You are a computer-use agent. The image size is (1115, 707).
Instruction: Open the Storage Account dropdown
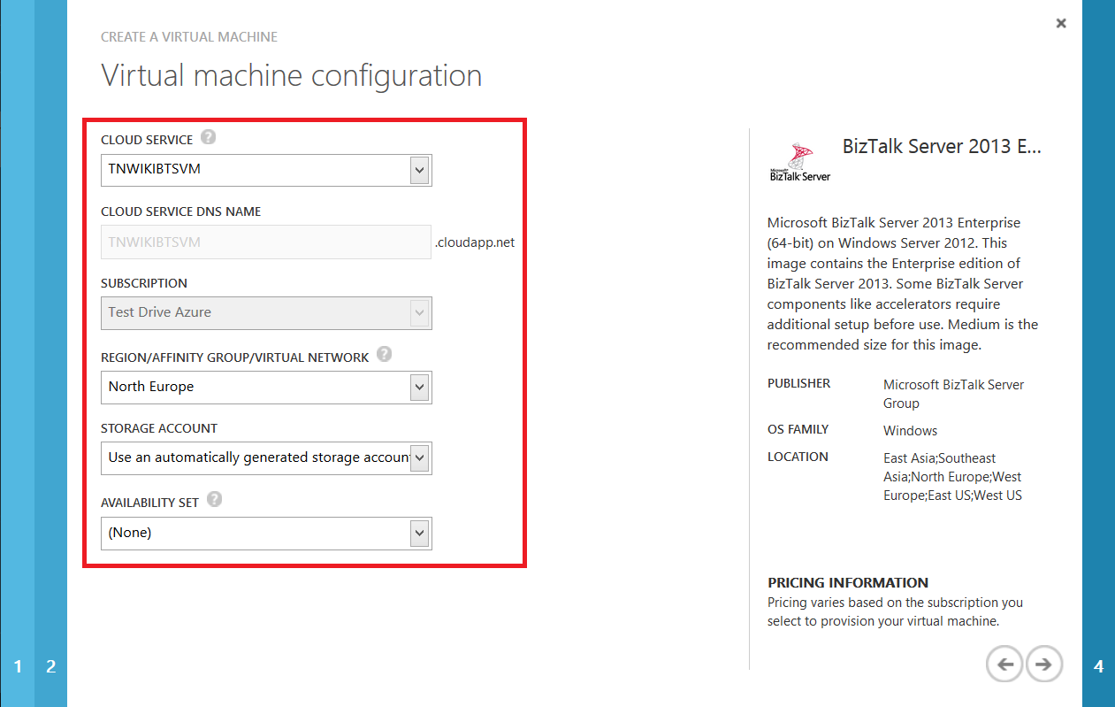coord(266,457)
